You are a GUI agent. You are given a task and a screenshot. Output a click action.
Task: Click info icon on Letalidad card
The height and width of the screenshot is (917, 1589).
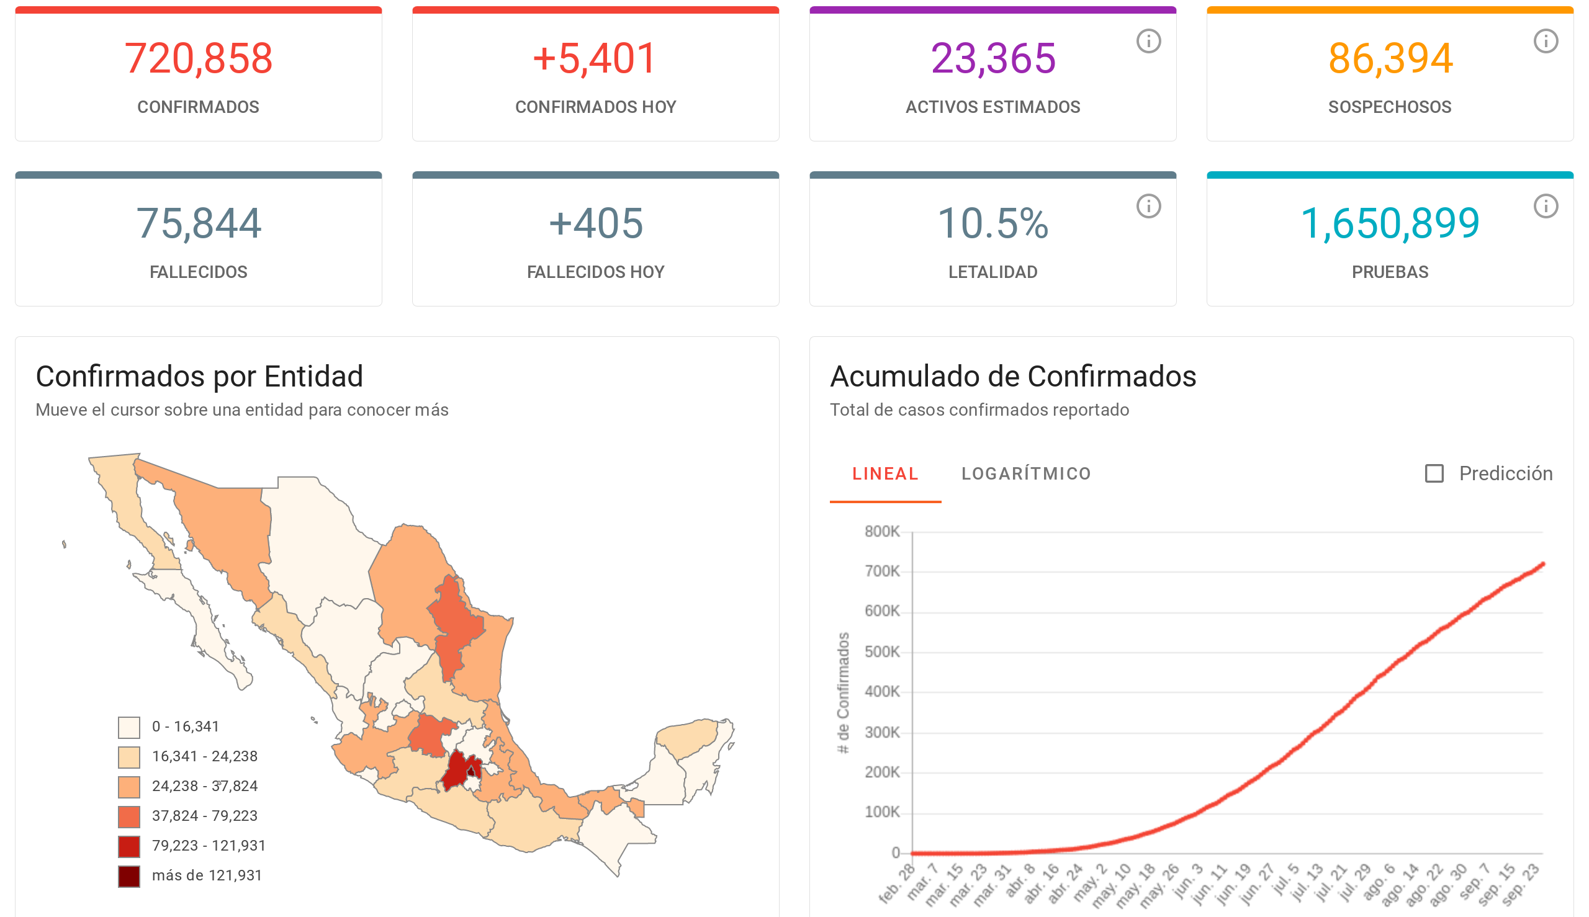pos(1148,207)
